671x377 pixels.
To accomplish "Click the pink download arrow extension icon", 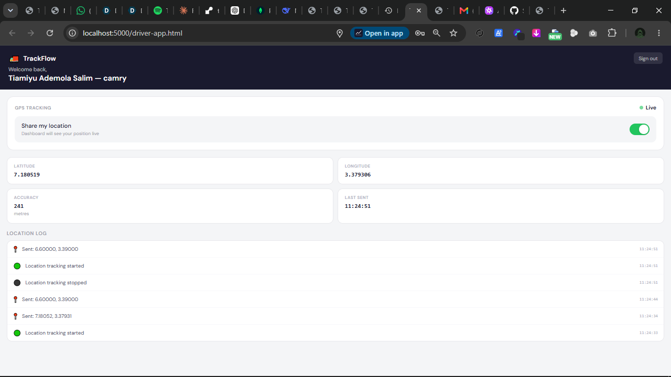I will [x=536, y=33].
